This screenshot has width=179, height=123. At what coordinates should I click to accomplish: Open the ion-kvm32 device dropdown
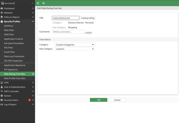[32, 3]
